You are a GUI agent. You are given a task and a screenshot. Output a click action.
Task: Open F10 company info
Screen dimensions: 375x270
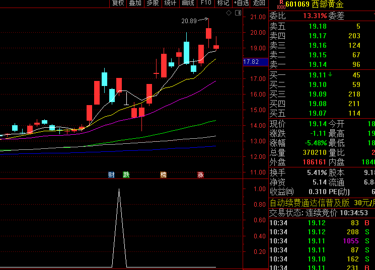tap(206, 3)
